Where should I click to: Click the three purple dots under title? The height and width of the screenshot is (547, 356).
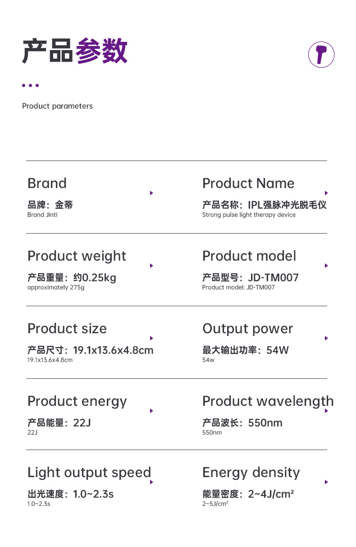[x=31, y=85]
